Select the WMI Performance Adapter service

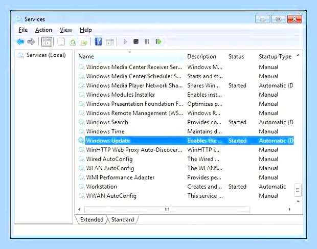tap(186, 177)
